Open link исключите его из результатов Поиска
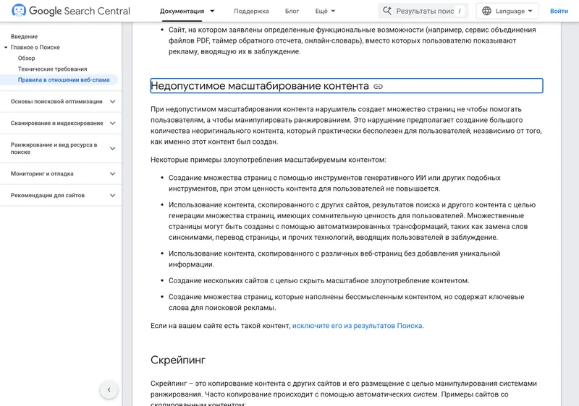 (x=357, y=326)
